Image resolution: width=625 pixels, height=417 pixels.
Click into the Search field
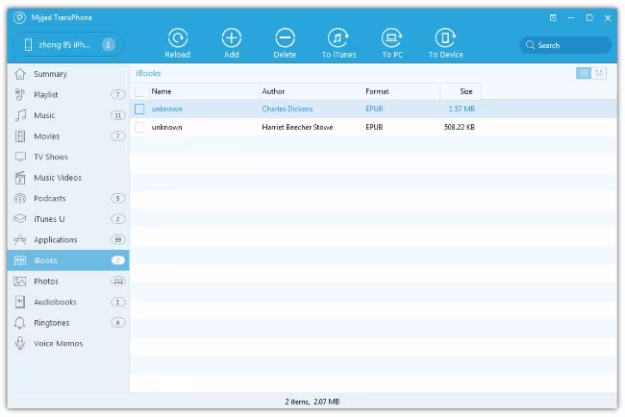[565, 45]
